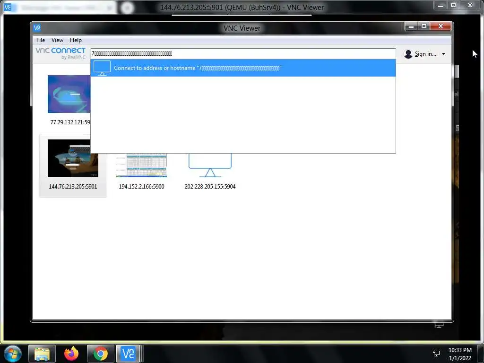Click the monitor icon in the suggestion row

[x=102, y=68]
